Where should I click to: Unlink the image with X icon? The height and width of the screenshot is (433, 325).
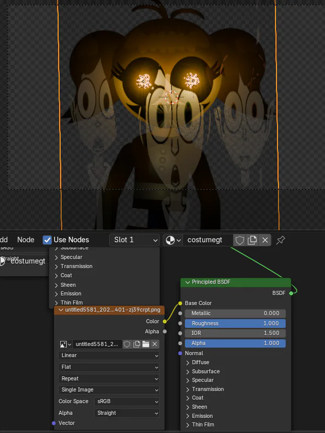pos(155,344)
